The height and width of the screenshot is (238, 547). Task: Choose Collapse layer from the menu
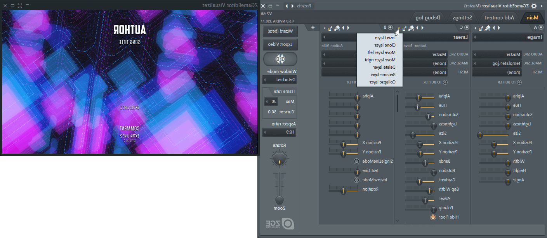[382, 82]
